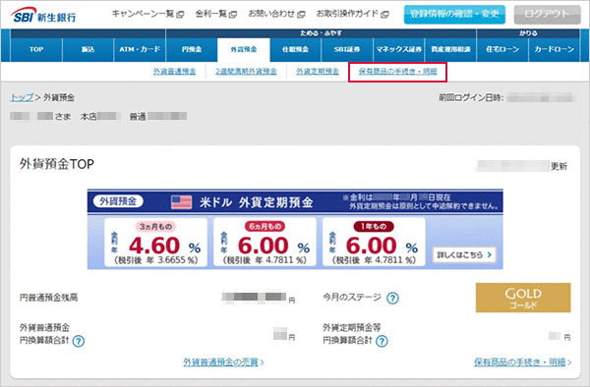The height and width of the screenshot is (387, 590).
Task: Open the お取引操作ガイド link
Action: (x=347, y=15)
